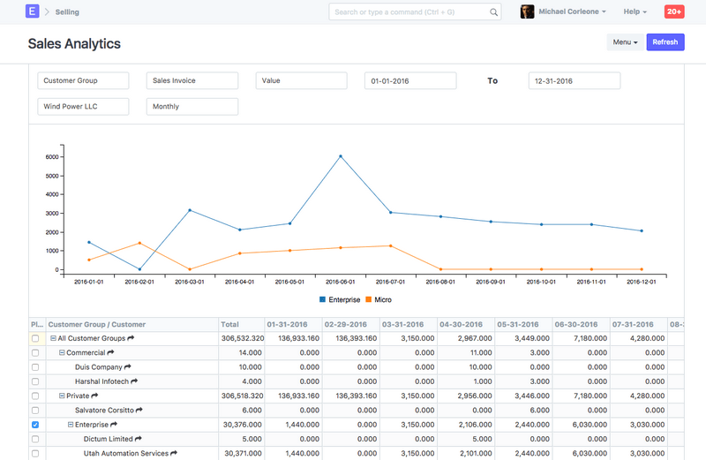Image resolution: width=706 pixels, height=460 pixels.
Task: Open the 20+ notifications badge
Action: 673,11
